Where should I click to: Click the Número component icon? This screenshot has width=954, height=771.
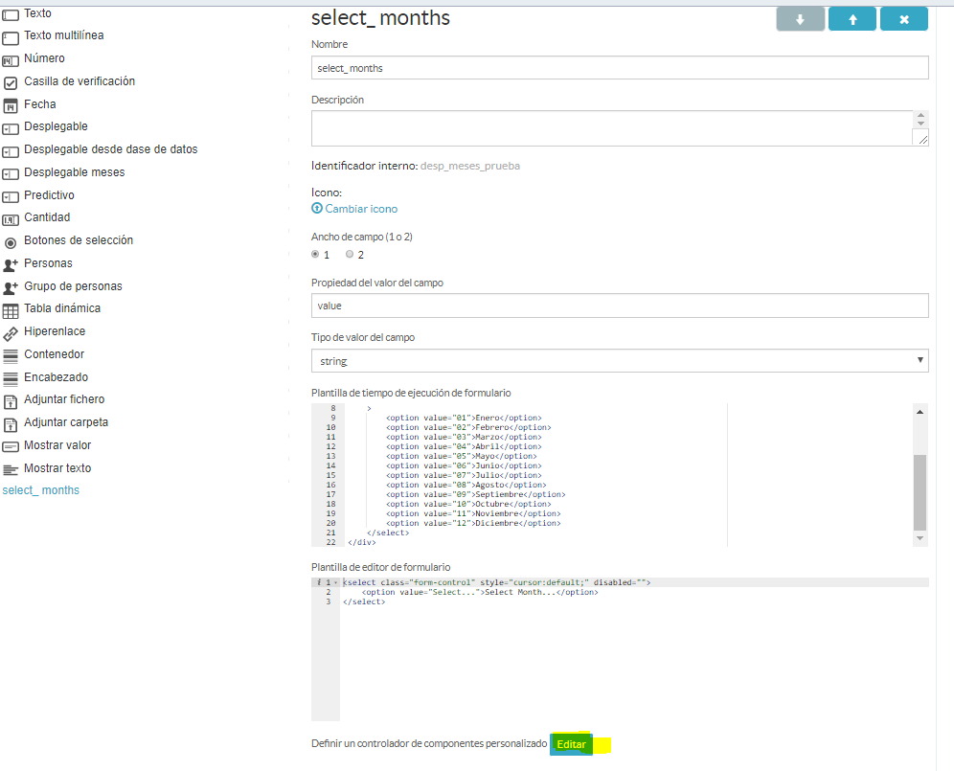point(11,61)
